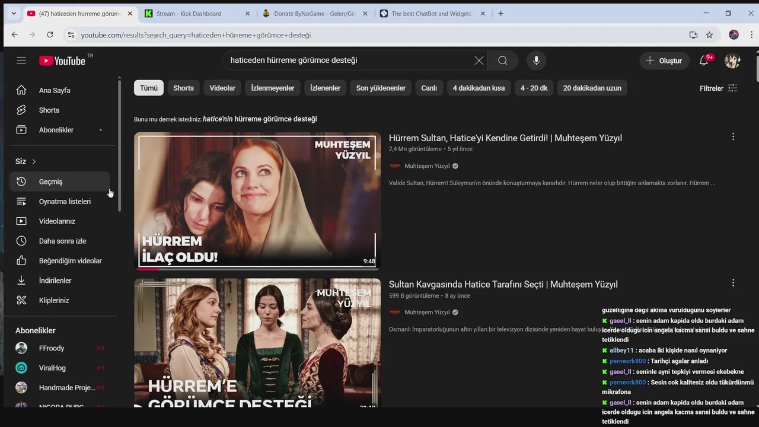Open Daha sonra izle list
Screen dimensions: 759x427
[x=60, y=241]
